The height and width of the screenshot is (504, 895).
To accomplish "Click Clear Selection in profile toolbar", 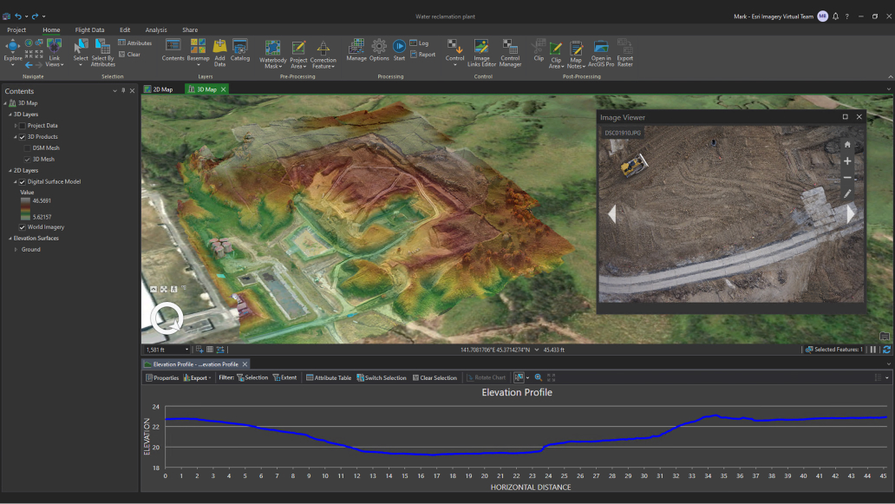I will tap(434, 378).
